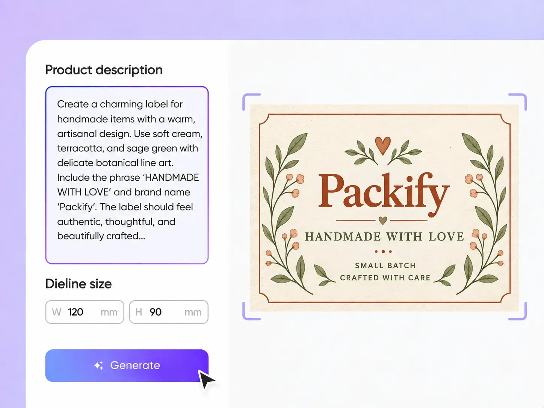Click the 'HANDMADE WITH LOVE' text on label
The height and width of the screenshot is (408, 544).
pos(384,237)
